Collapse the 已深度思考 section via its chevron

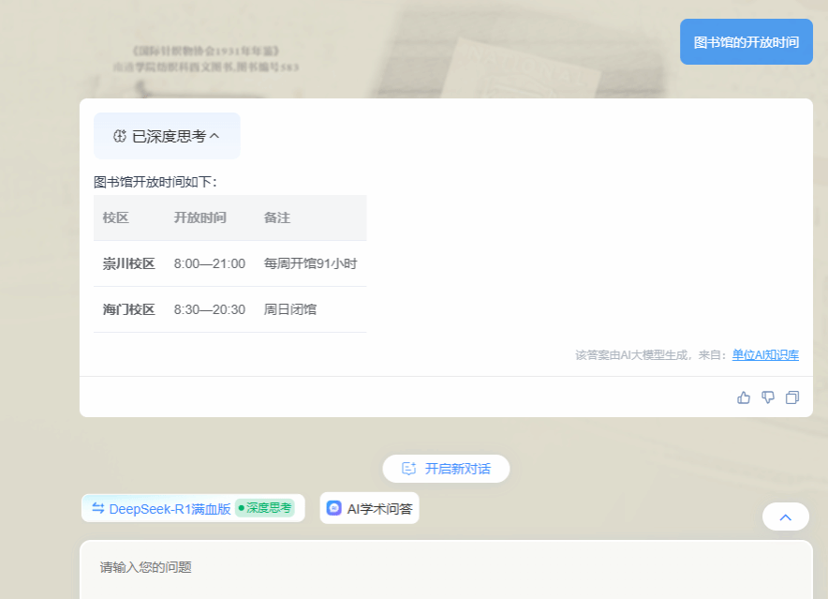[x=214, y=136]
